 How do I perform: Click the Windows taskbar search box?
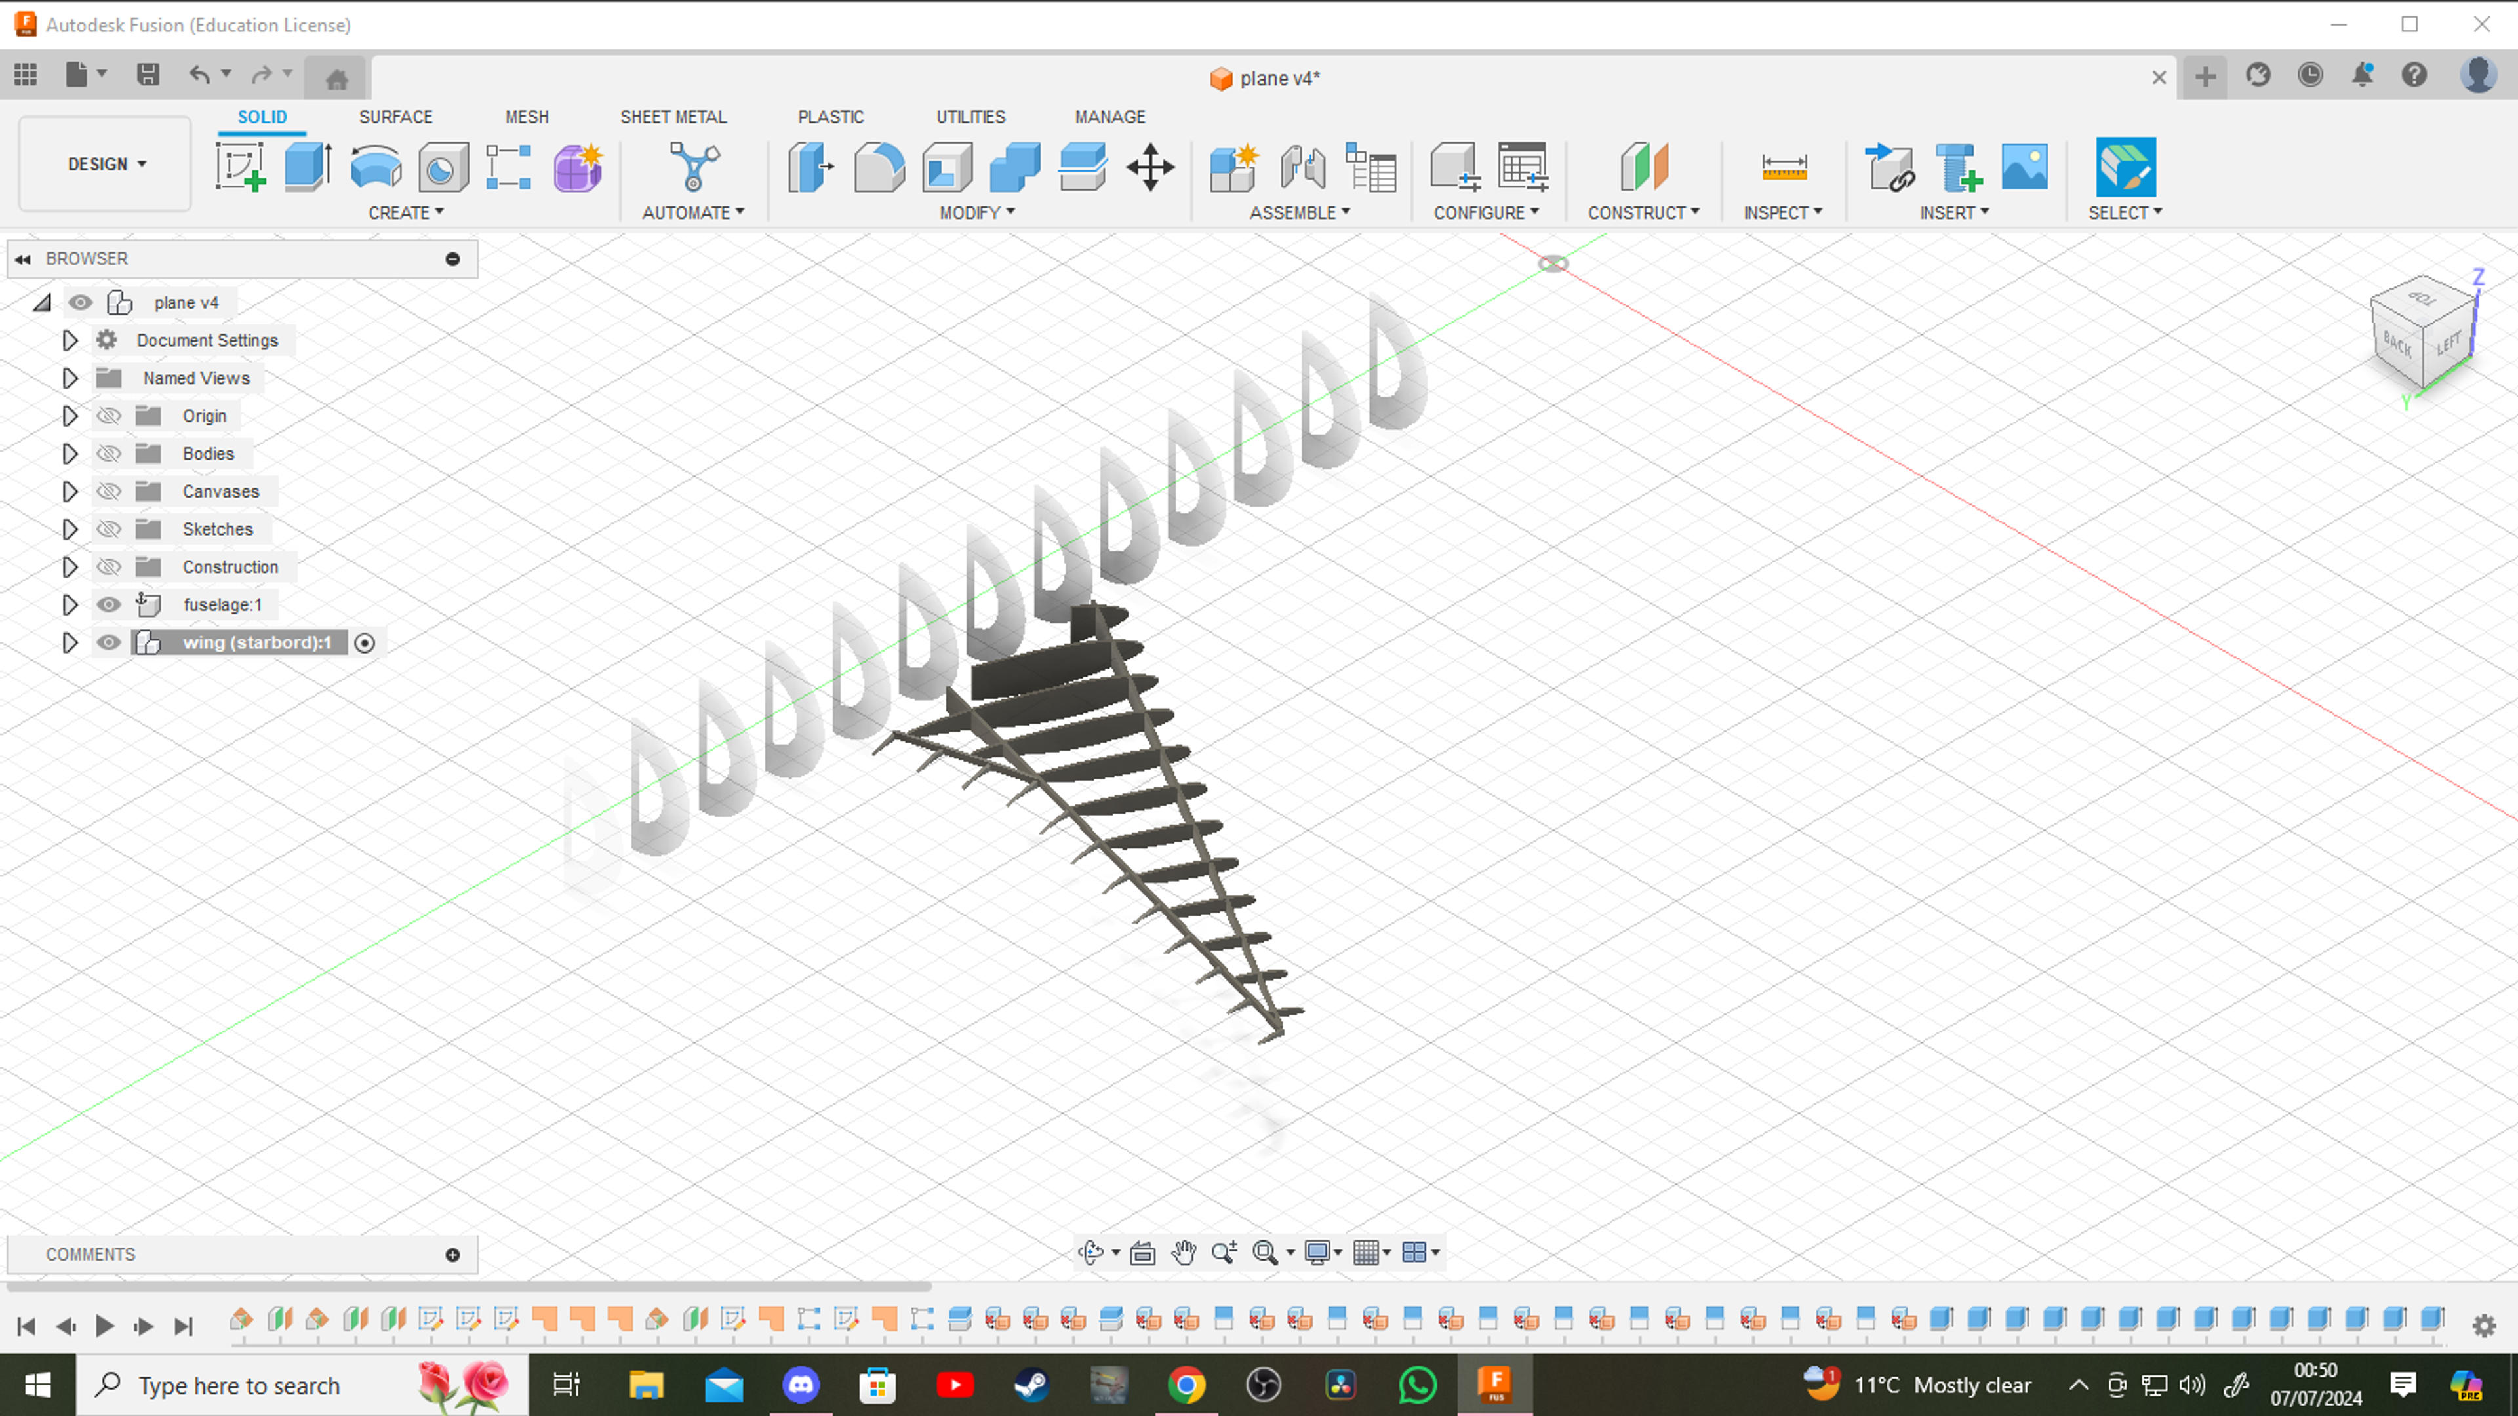coord(302,1385)
